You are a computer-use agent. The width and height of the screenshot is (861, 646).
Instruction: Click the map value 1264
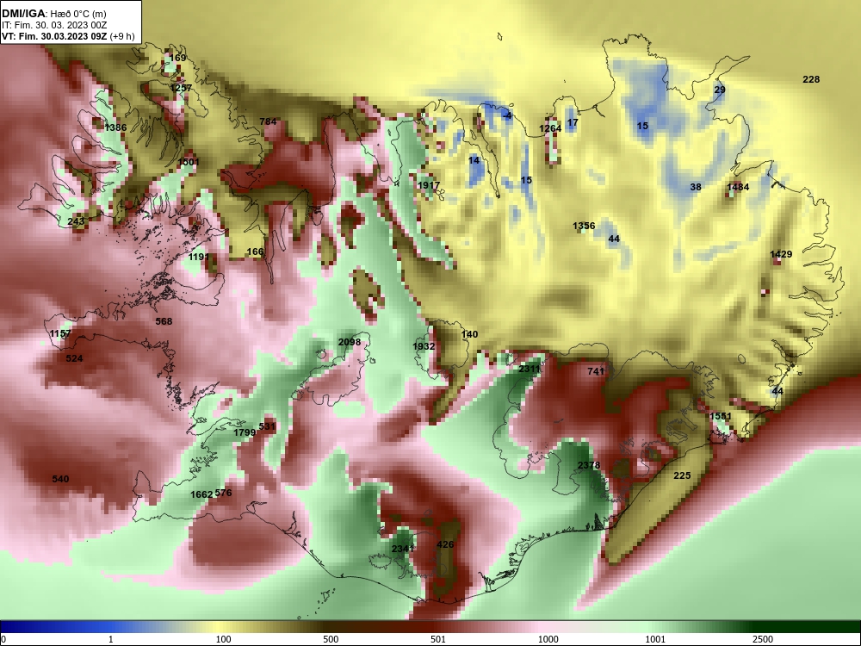[550, 128]
